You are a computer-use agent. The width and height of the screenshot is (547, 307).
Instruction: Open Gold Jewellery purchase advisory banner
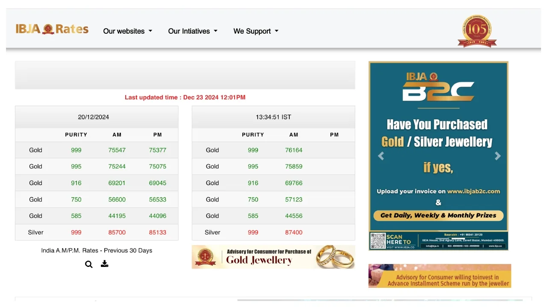(x=273, y=257)
